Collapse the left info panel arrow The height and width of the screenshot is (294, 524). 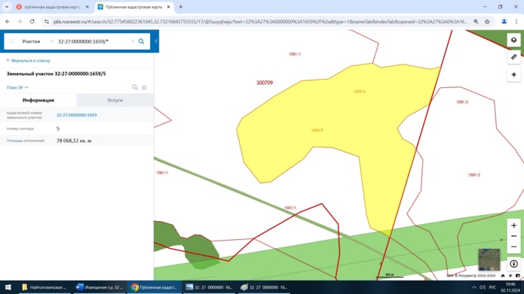156,41
